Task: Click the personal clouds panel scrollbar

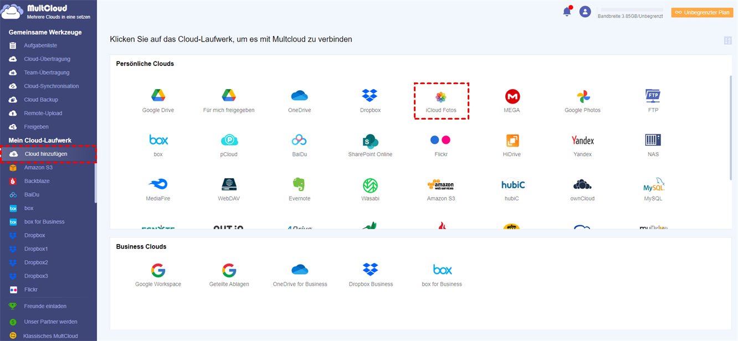Action: point(730,127)
